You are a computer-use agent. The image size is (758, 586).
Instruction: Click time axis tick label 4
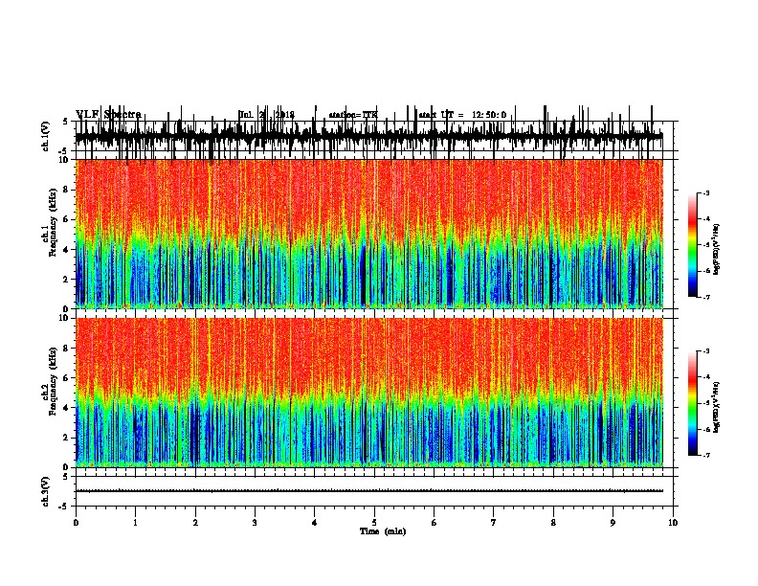click(315, 523)
